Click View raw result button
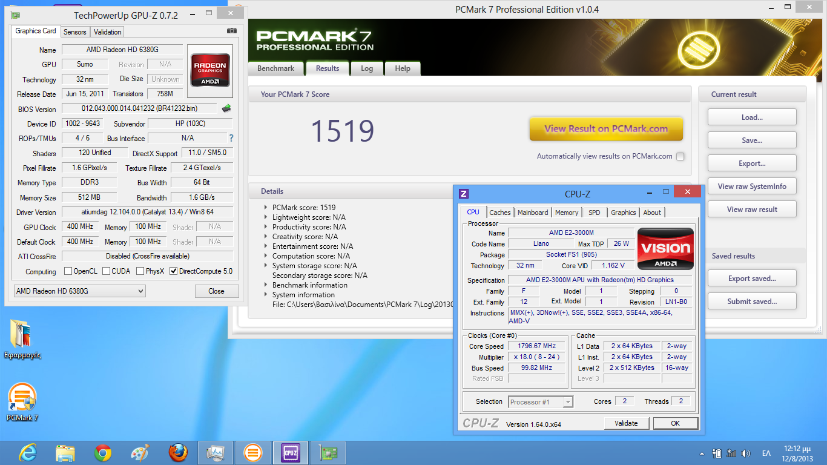 coord(752,209)
